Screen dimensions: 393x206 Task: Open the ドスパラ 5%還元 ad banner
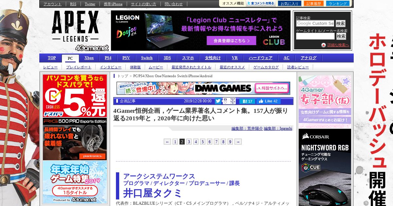point(75,96)
